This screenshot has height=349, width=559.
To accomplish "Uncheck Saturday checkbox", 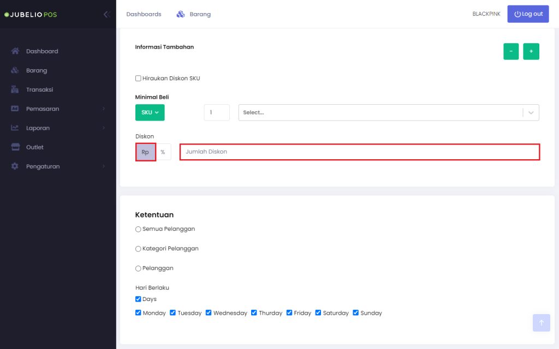I will tap(318, 312).
